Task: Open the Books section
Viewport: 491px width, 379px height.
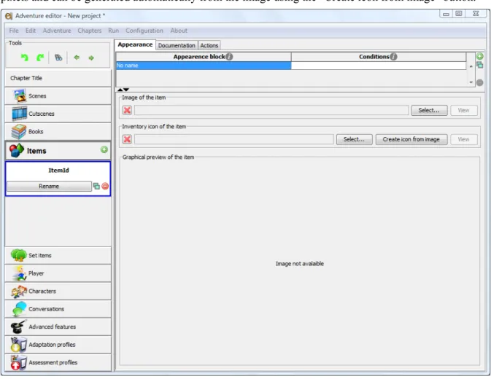Action: tap(58, 132)
